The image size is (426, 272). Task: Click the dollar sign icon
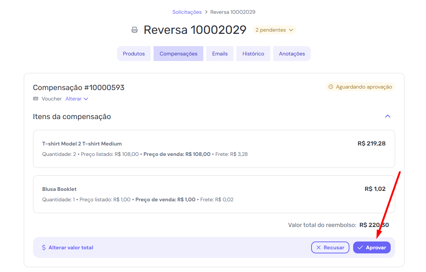[44, 247]
